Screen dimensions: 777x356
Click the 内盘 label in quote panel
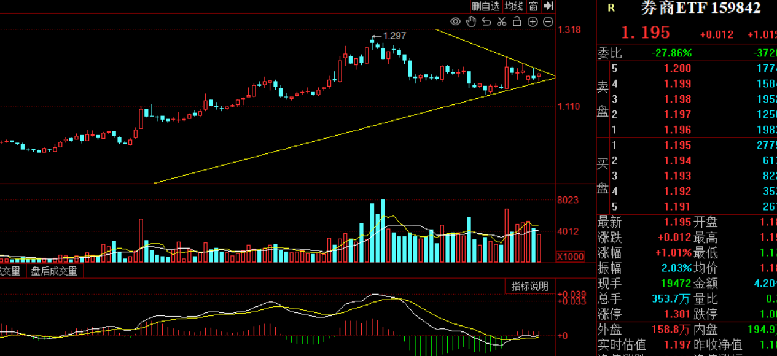(x=706, y=330)
